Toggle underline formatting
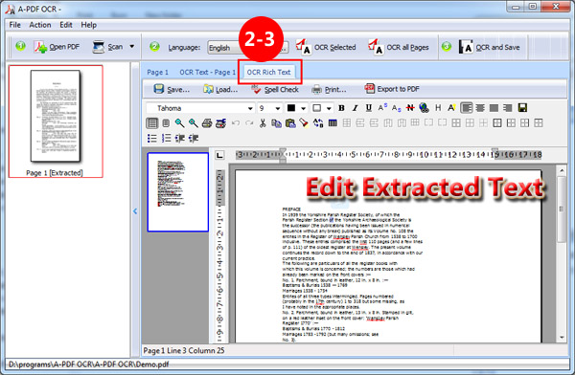Image resolution: width=575 pixels, height=375 pixels. coord(369,108)
